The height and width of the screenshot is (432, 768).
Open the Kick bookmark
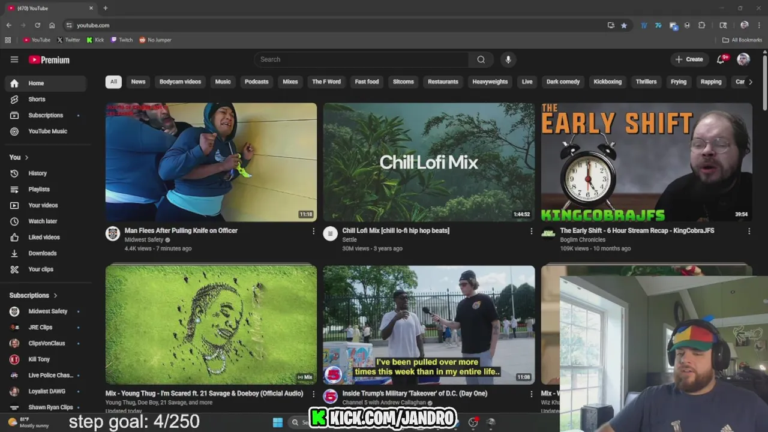click(x=95, y=40)
